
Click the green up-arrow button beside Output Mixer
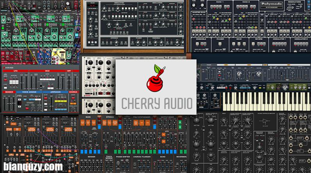[x=180, y=122]
